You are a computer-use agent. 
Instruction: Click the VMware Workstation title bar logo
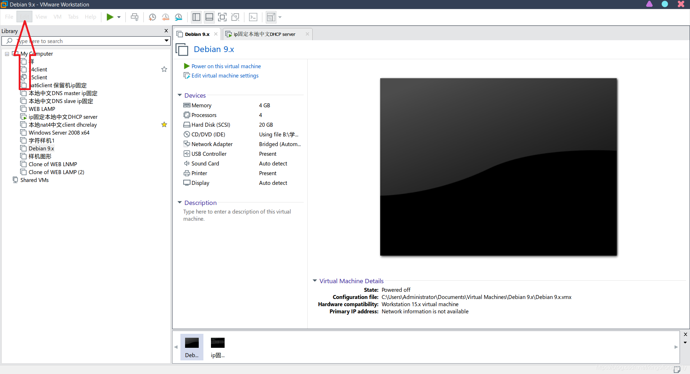pos(4,4)
